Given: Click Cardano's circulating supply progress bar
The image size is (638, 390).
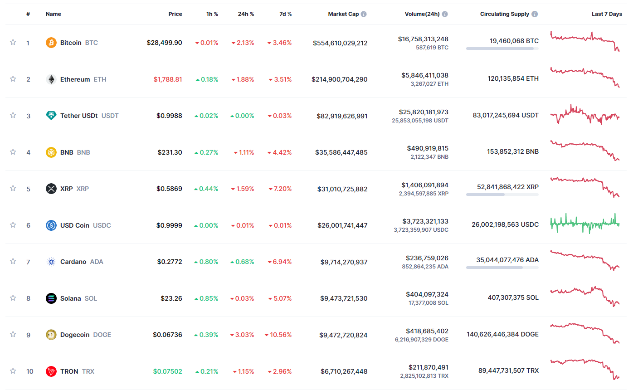Looking at the screenshot, I should 502,268.
